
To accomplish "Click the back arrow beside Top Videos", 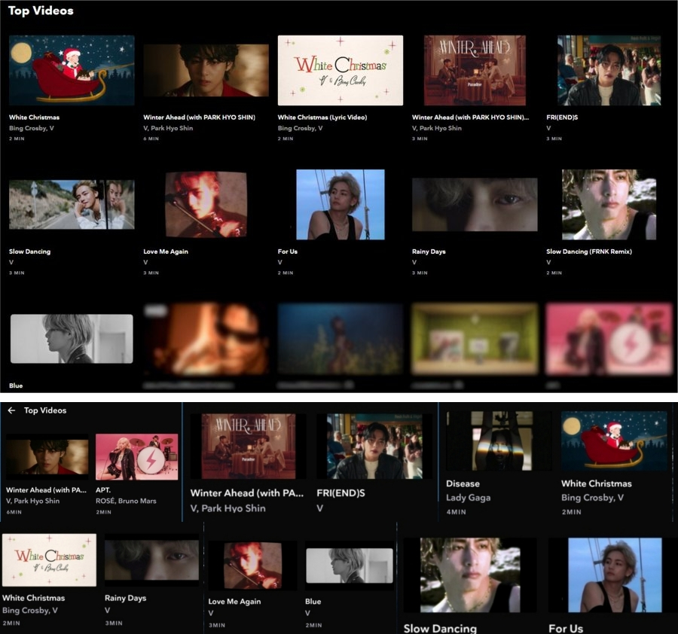I will (x=11, y=410).
